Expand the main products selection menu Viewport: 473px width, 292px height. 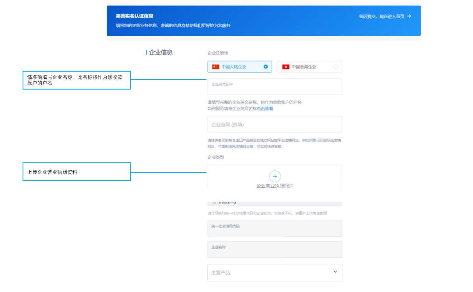[274, 272]
